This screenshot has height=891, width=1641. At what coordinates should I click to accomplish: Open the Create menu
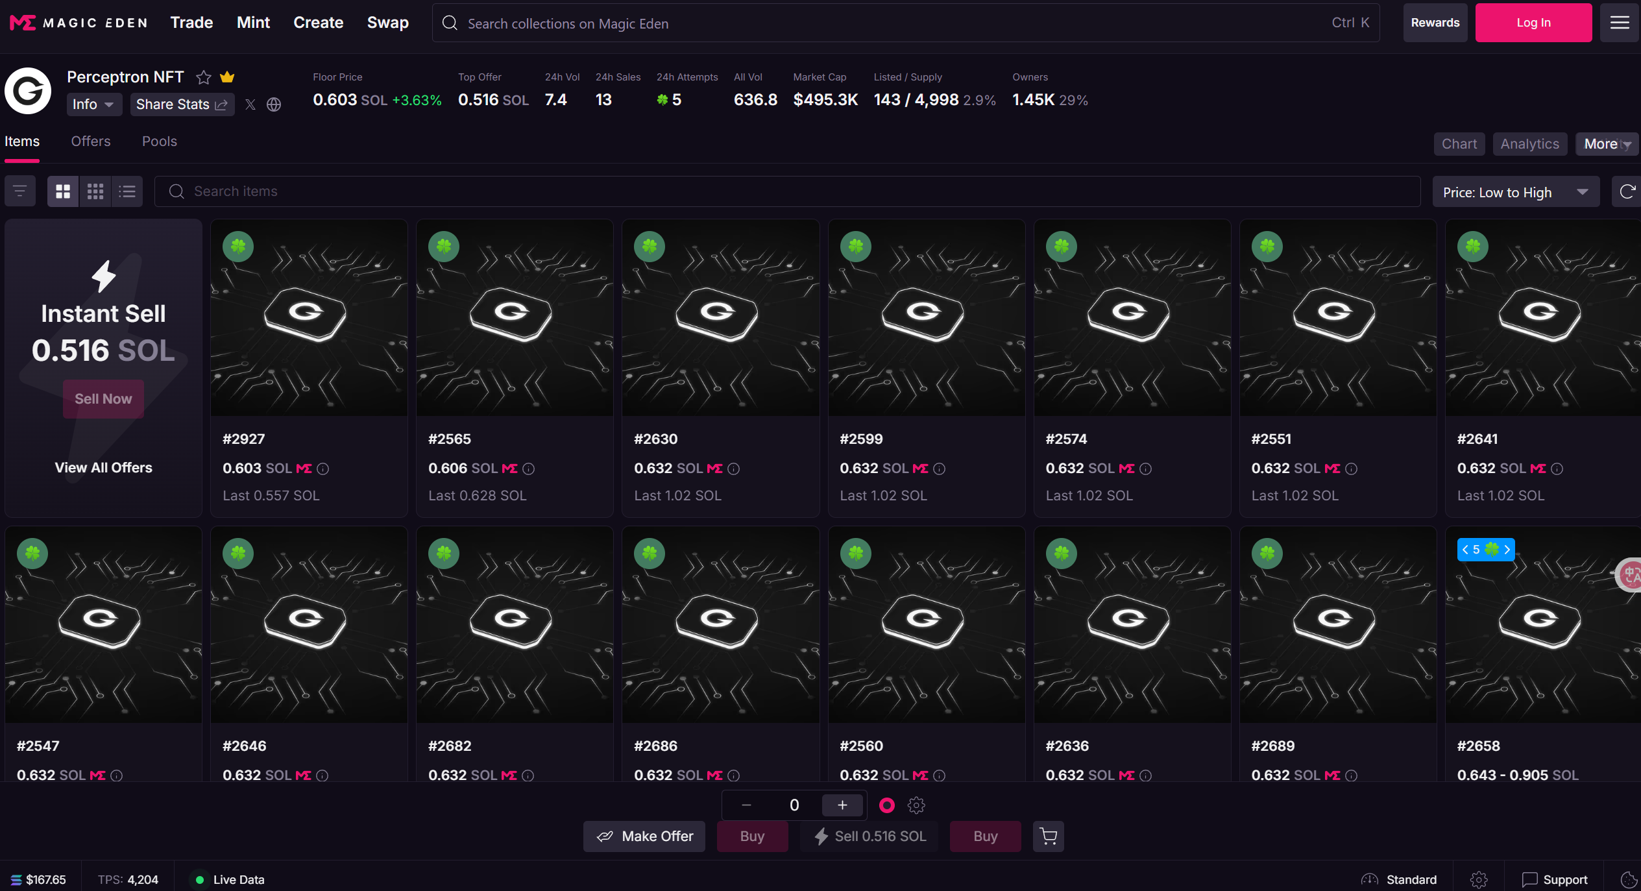(x=318, y=23)
